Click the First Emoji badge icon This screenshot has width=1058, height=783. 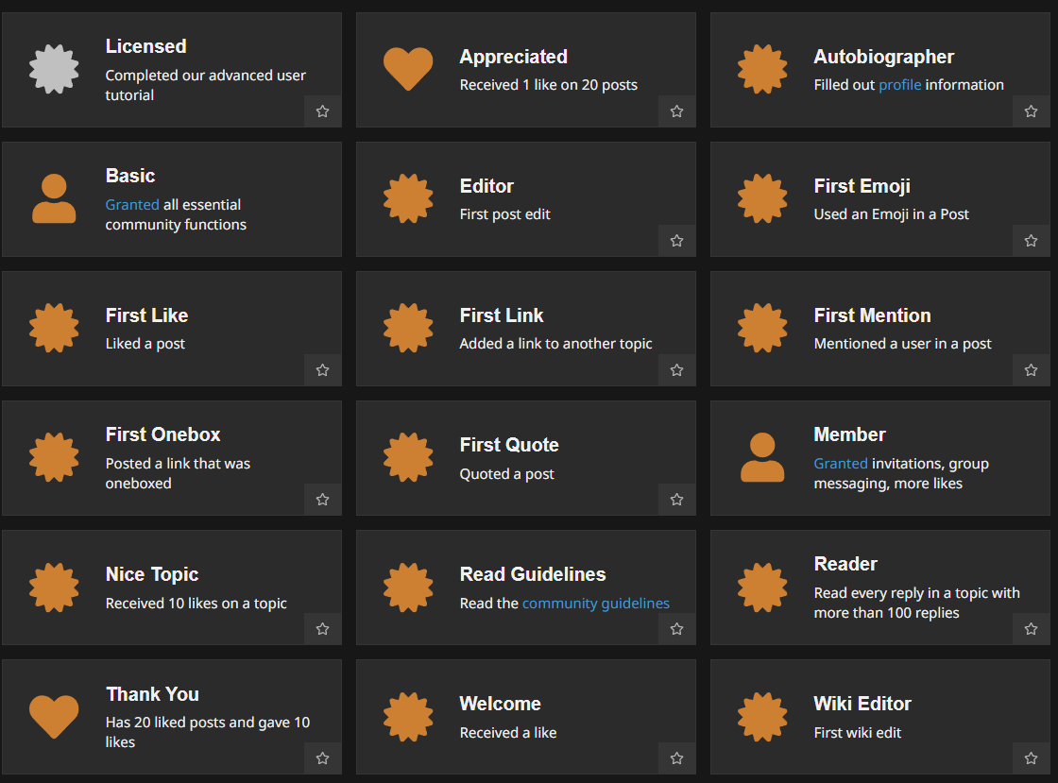(762, 198)
